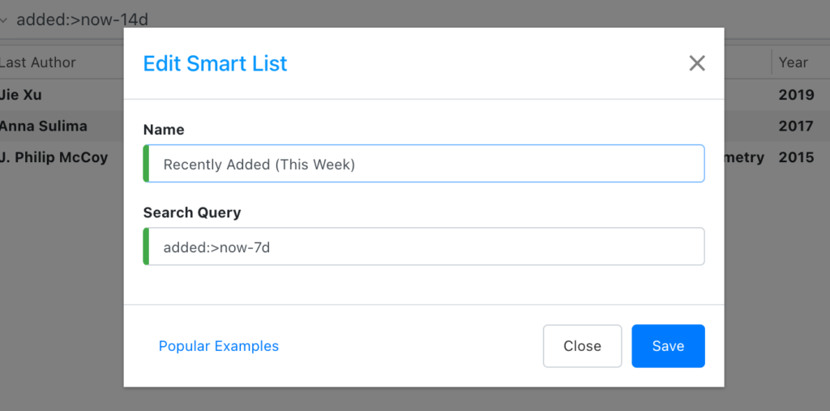Click the green bar beside Name field

click(x=146, y=164)
